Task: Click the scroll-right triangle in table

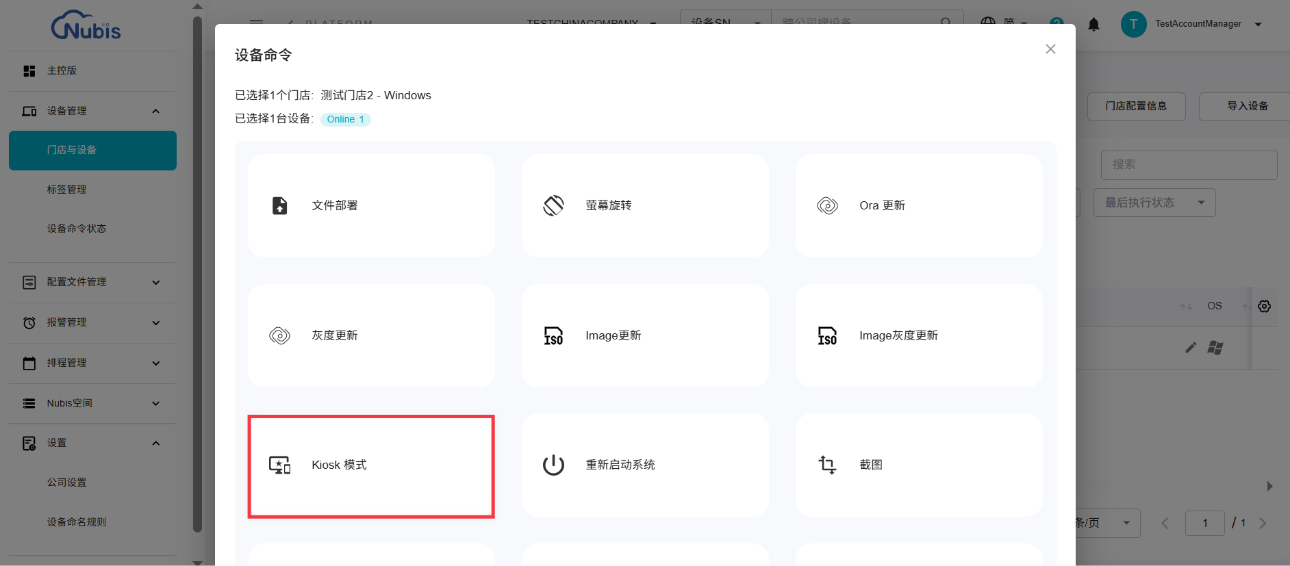Action: click(1269, 487)
